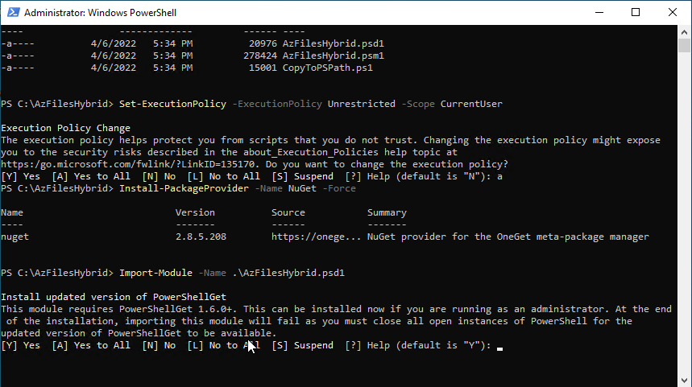The image size is (692, 387).
Task: Click the scrollbar up arrow
Action: click(685, 33)
